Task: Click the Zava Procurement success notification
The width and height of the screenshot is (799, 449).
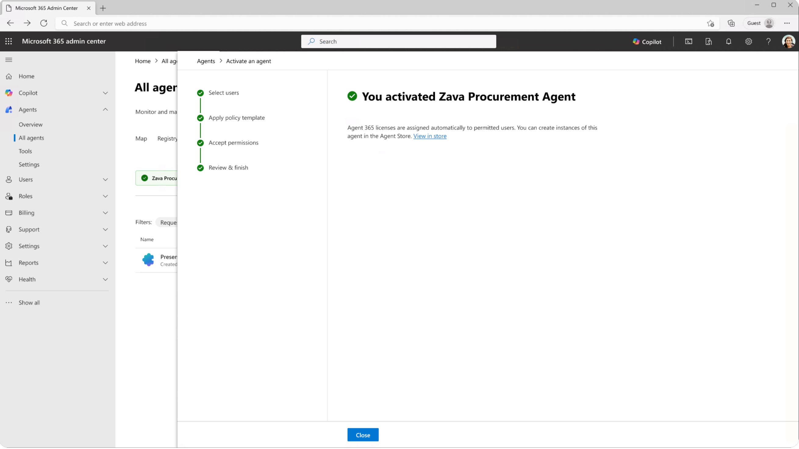Action: coord(156,178)
